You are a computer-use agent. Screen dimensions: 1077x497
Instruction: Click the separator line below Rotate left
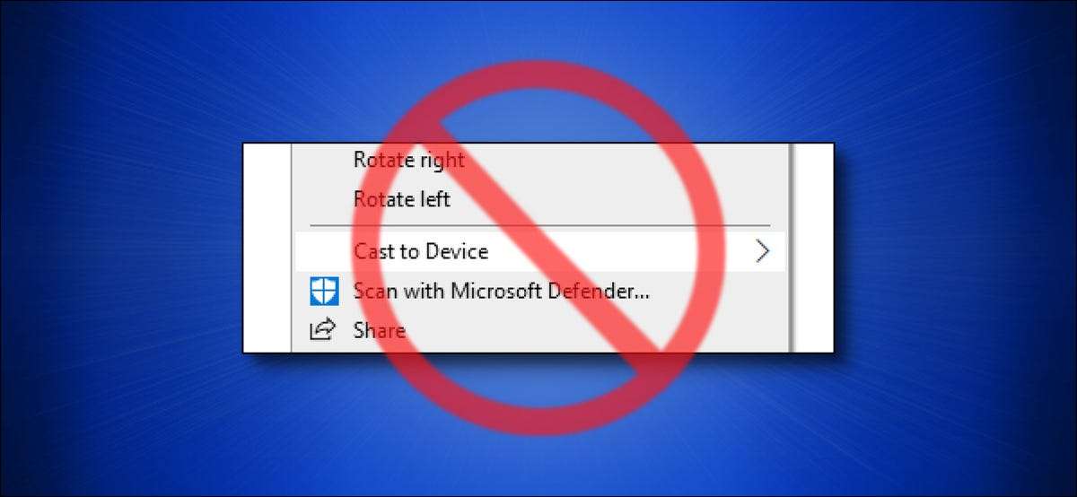click(x=540, y=225)
